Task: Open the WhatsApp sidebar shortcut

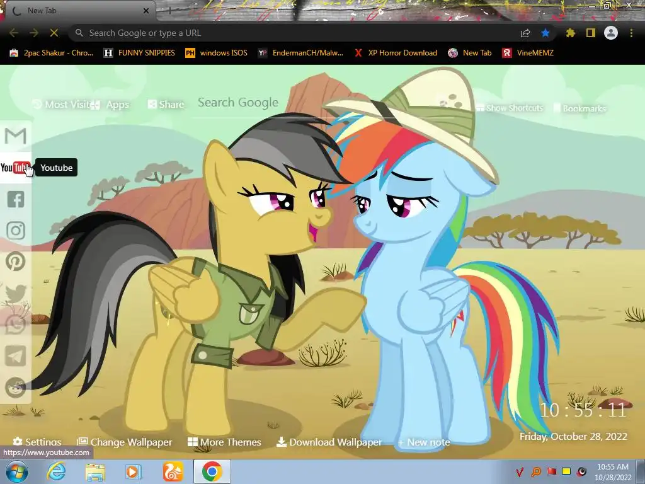Action: 16,325
